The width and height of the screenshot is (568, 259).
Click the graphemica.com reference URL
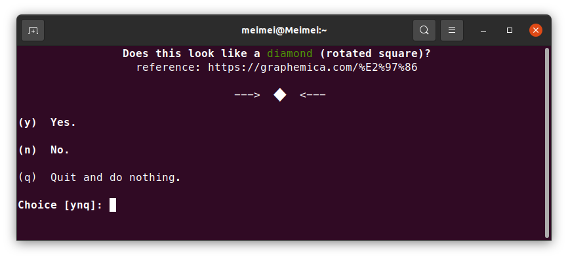pos(313,68)
